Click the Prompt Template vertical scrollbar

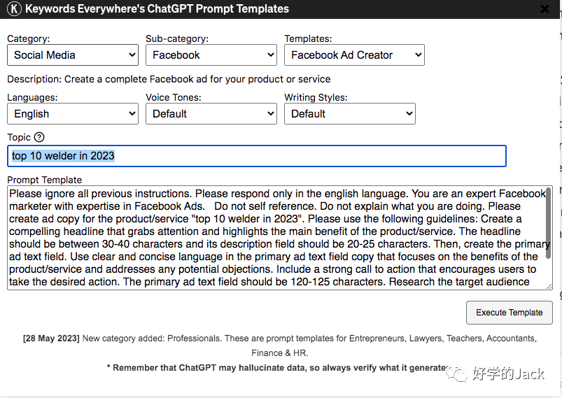point(549,222)
